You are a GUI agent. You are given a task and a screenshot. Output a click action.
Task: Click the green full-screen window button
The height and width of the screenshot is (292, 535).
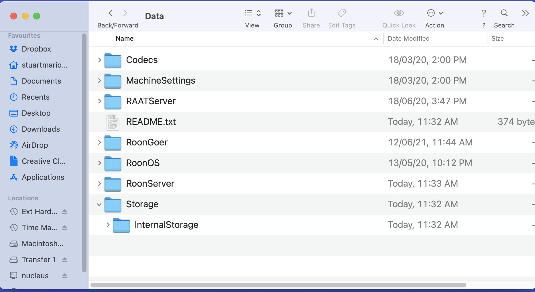[37, 16]
